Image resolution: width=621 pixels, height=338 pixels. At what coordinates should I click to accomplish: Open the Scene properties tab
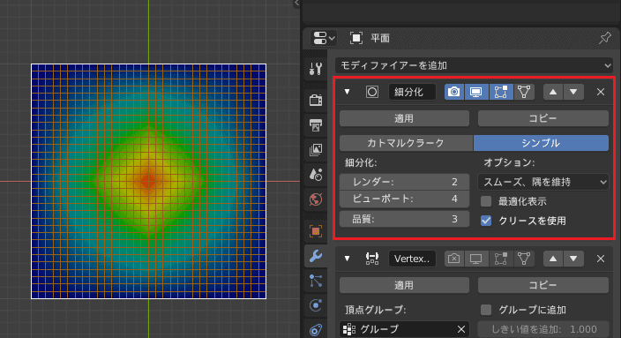[316, 175]
